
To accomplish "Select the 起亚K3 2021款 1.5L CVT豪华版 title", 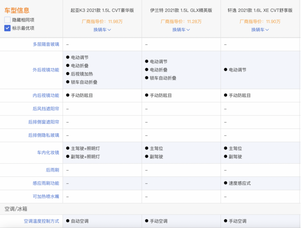I will coord(102,10).
